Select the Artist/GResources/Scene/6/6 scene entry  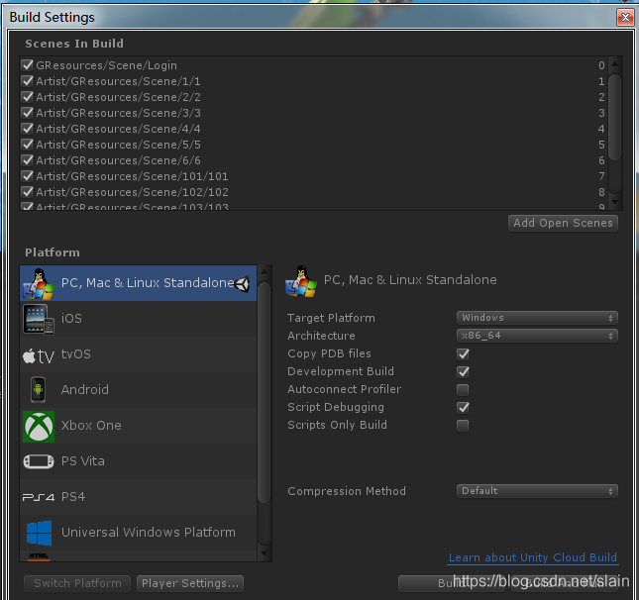point(313,160)
